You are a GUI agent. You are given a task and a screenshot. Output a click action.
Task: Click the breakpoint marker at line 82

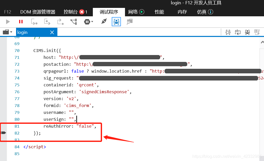4,133
